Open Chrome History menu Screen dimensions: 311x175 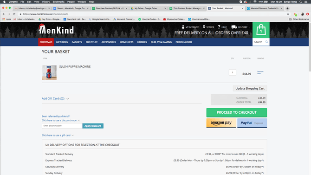click(x=46, y=2)
